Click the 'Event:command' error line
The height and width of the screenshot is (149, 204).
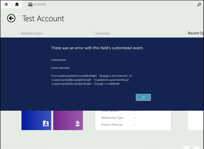click(60, 68)
